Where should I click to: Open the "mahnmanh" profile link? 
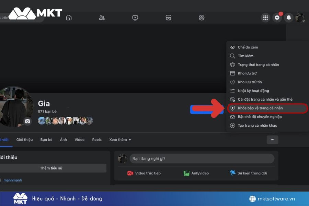12,180
